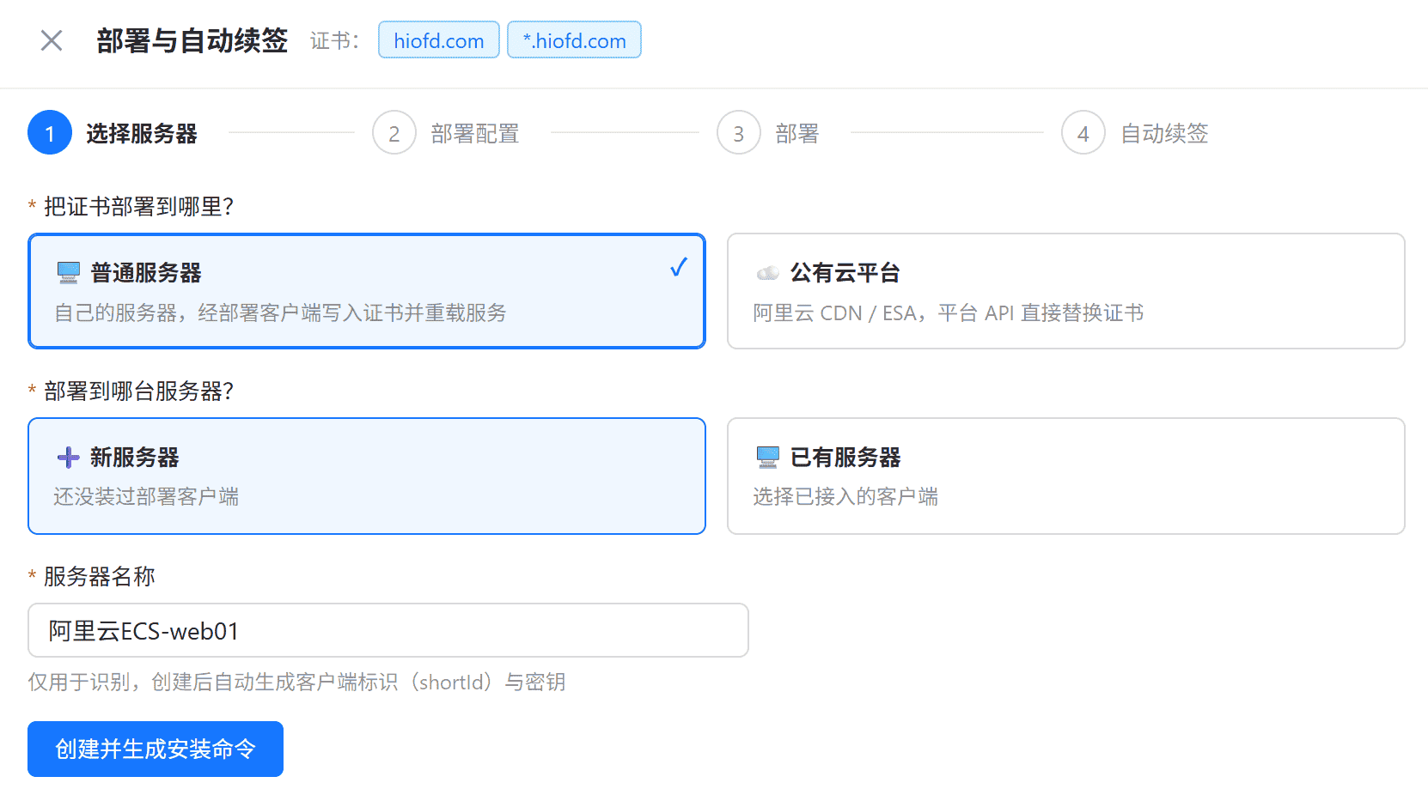The width and height of the screenshot is (1428, 807).
Task: Click the 创建并生成安装命令 button
Action: (156, 749)
